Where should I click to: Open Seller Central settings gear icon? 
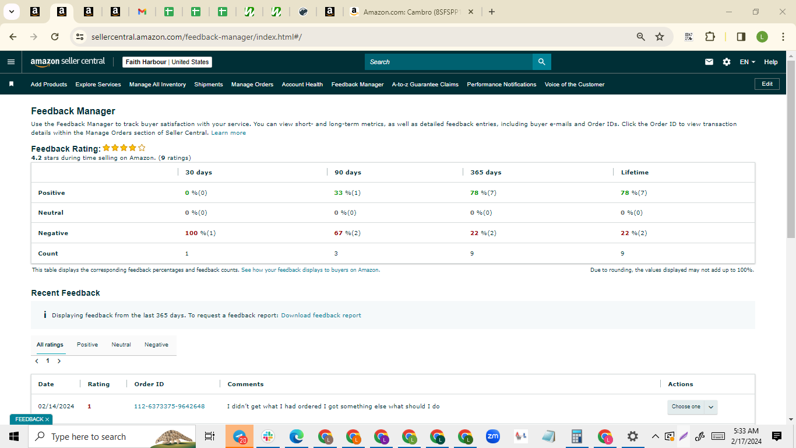pyautogui.click(x=727, y=62)
